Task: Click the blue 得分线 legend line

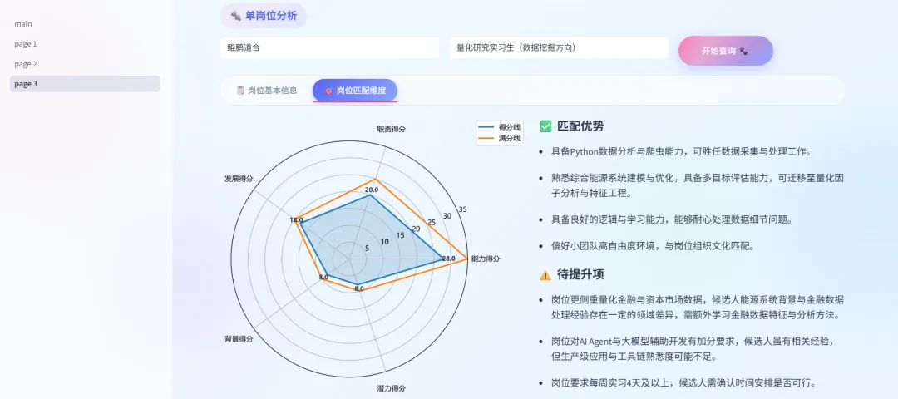Action: (x=486, y=127)
